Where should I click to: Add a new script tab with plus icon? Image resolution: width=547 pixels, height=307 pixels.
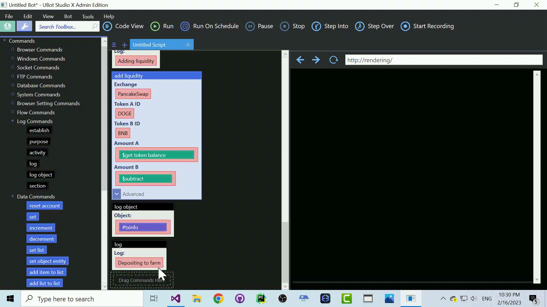coord(124,45)
